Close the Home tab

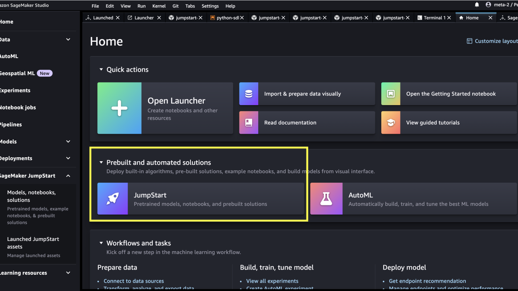click(x=491, y=18)
